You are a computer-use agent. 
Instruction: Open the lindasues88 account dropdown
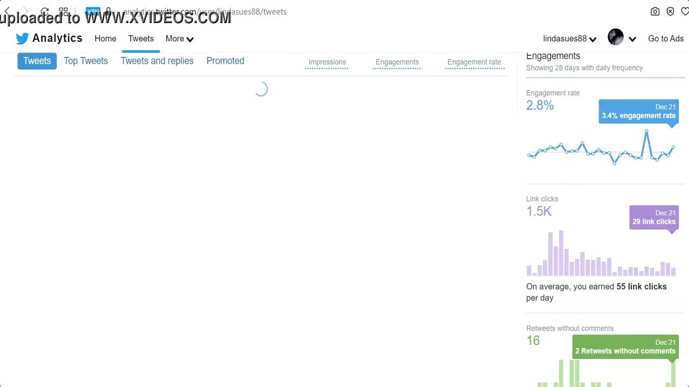[570, 39]
